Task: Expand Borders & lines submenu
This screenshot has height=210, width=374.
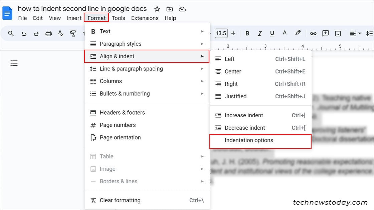Action: pyautogui.click(x=147, y=181)
